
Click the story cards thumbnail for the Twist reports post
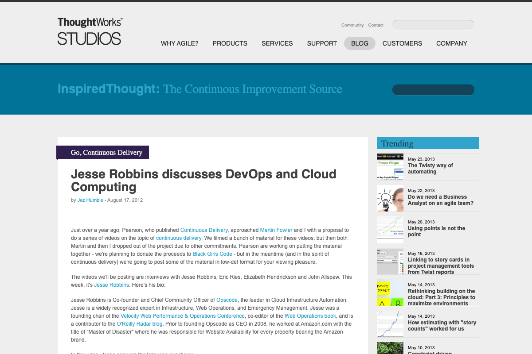390,261
